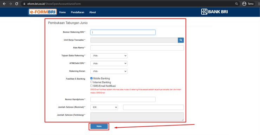Click the Unit Kerja Transaksi field

click(x=134, y=40)
